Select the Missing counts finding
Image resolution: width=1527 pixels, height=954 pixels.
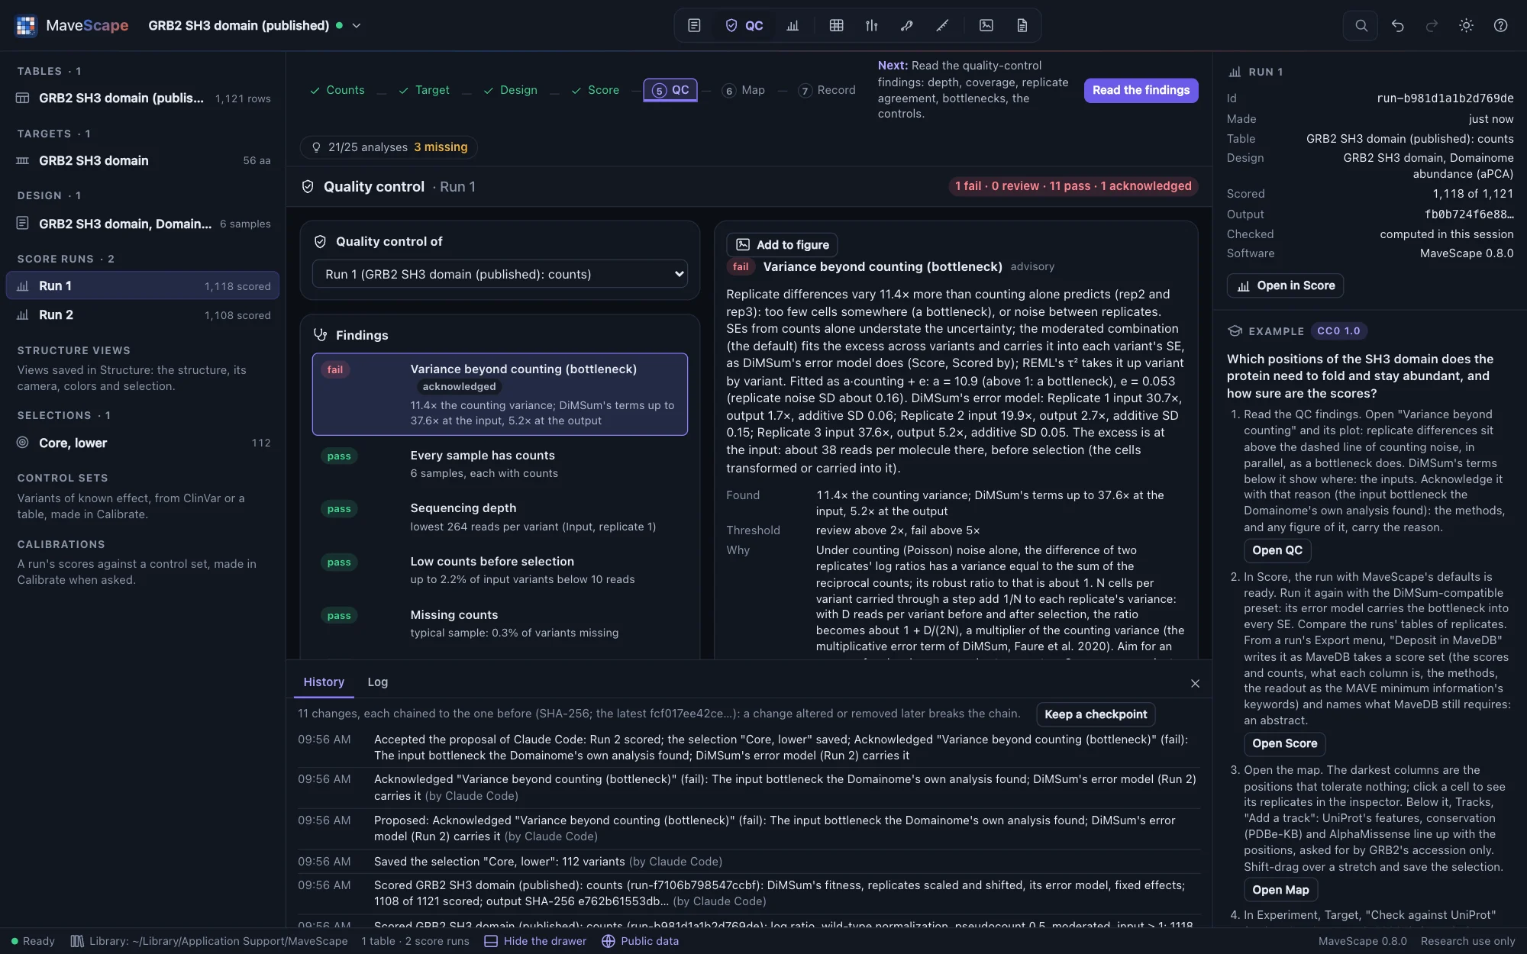click(x=500, y=624)
